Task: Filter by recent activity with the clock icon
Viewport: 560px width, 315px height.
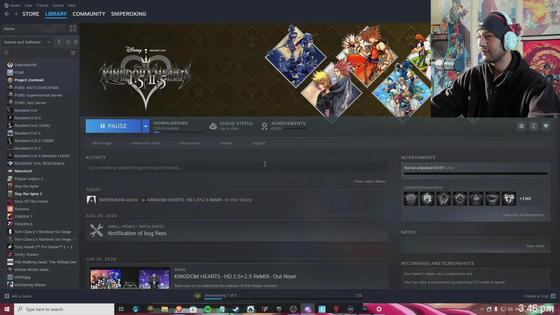Action: coord(68,42)
